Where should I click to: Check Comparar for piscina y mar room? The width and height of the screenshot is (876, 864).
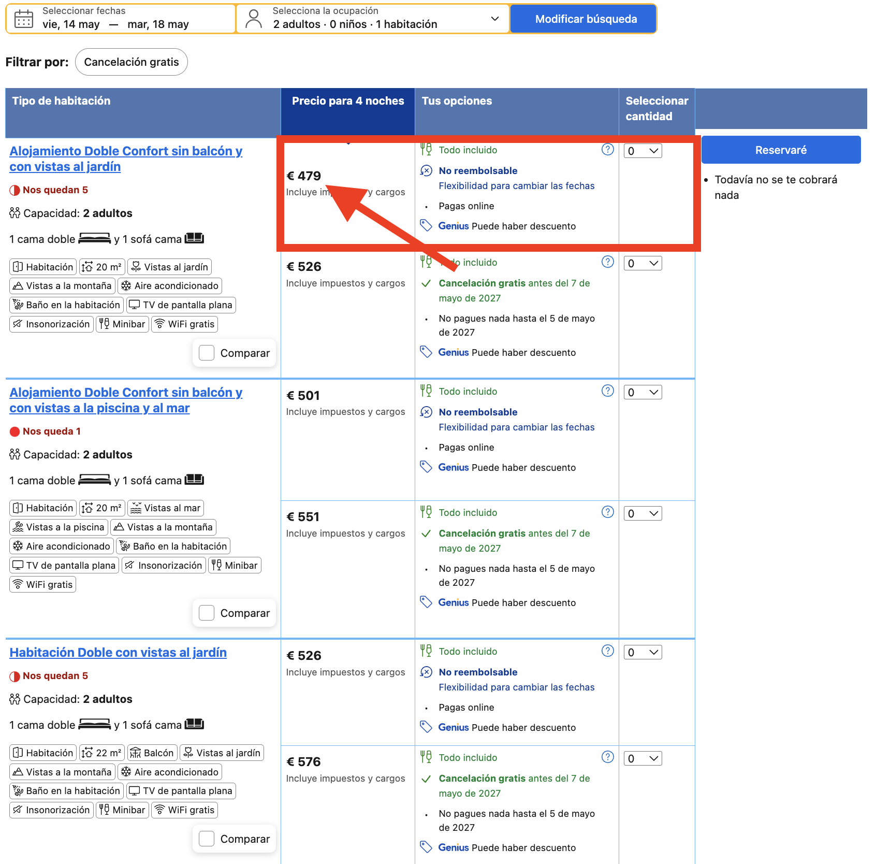pos(207,613)
